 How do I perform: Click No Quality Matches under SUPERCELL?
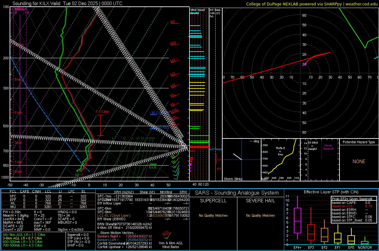[213, 215]
